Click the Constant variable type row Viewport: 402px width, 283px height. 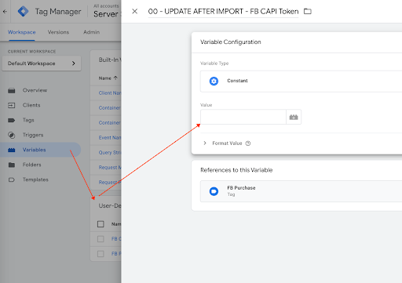301,81
